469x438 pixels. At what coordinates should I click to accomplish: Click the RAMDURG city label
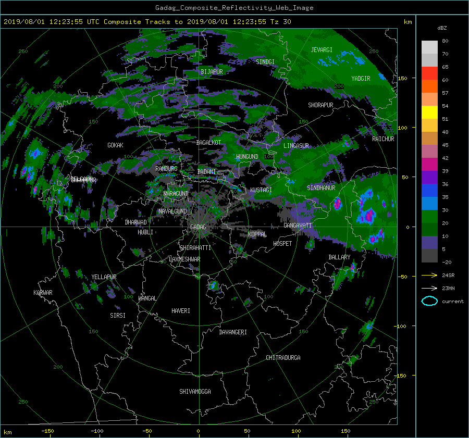pyautogui.click(x=166, y=169)
